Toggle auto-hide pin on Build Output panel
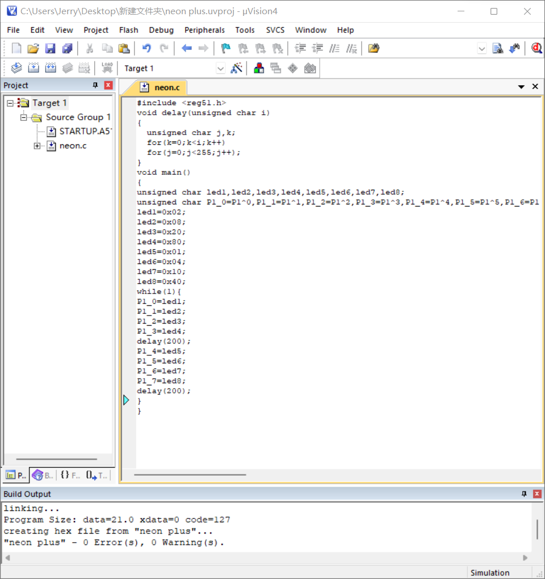This screenshot has height=579, width=545. (524, 494)
